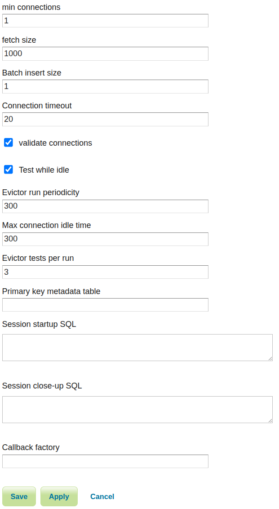Viewport: 279px width, 509px height.
Task: Click the Session startup SQL resize handle
Action: tap(270, 358)
